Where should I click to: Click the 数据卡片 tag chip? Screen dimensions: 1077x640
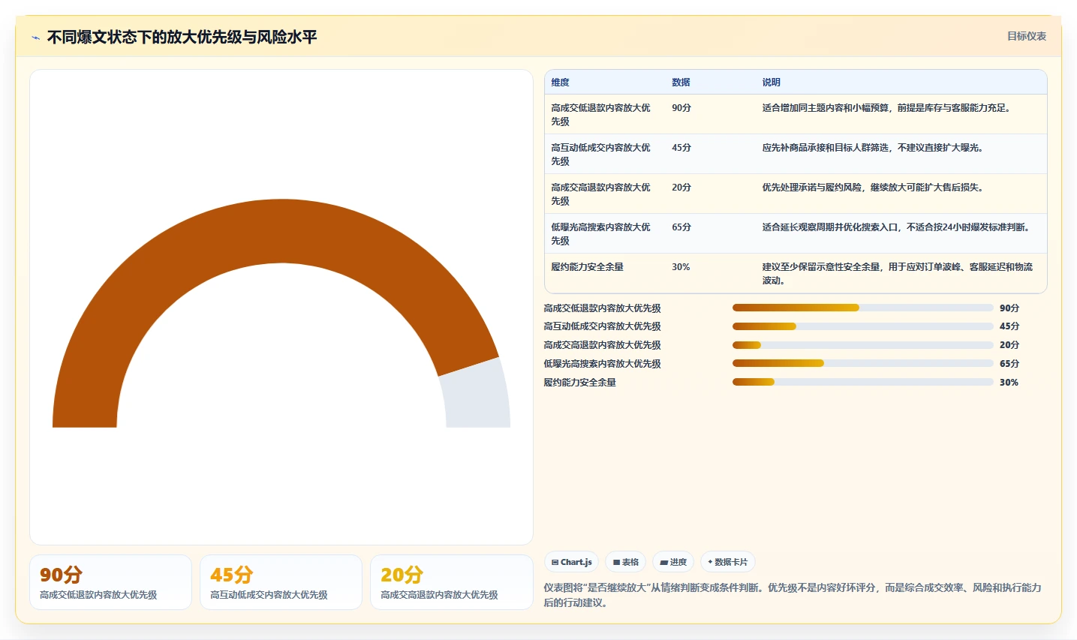point(727,562)
